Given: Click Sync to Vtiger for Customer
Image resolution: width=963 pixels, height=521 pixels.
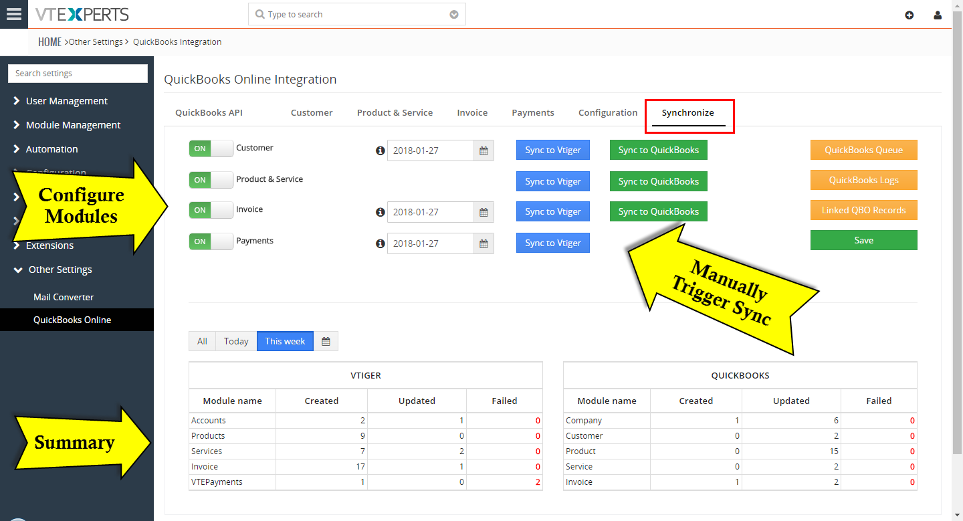Looking at the screenshot, I should [x=553, y=150].
